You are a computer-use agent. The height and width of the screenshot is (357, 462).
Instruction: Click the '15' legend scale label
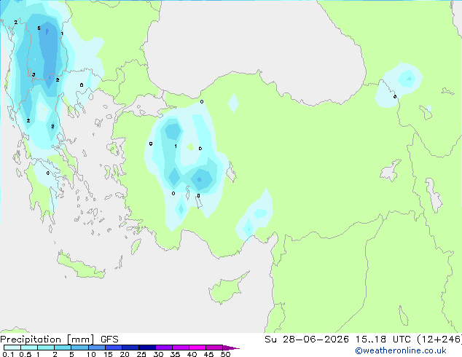click(108, 354)
